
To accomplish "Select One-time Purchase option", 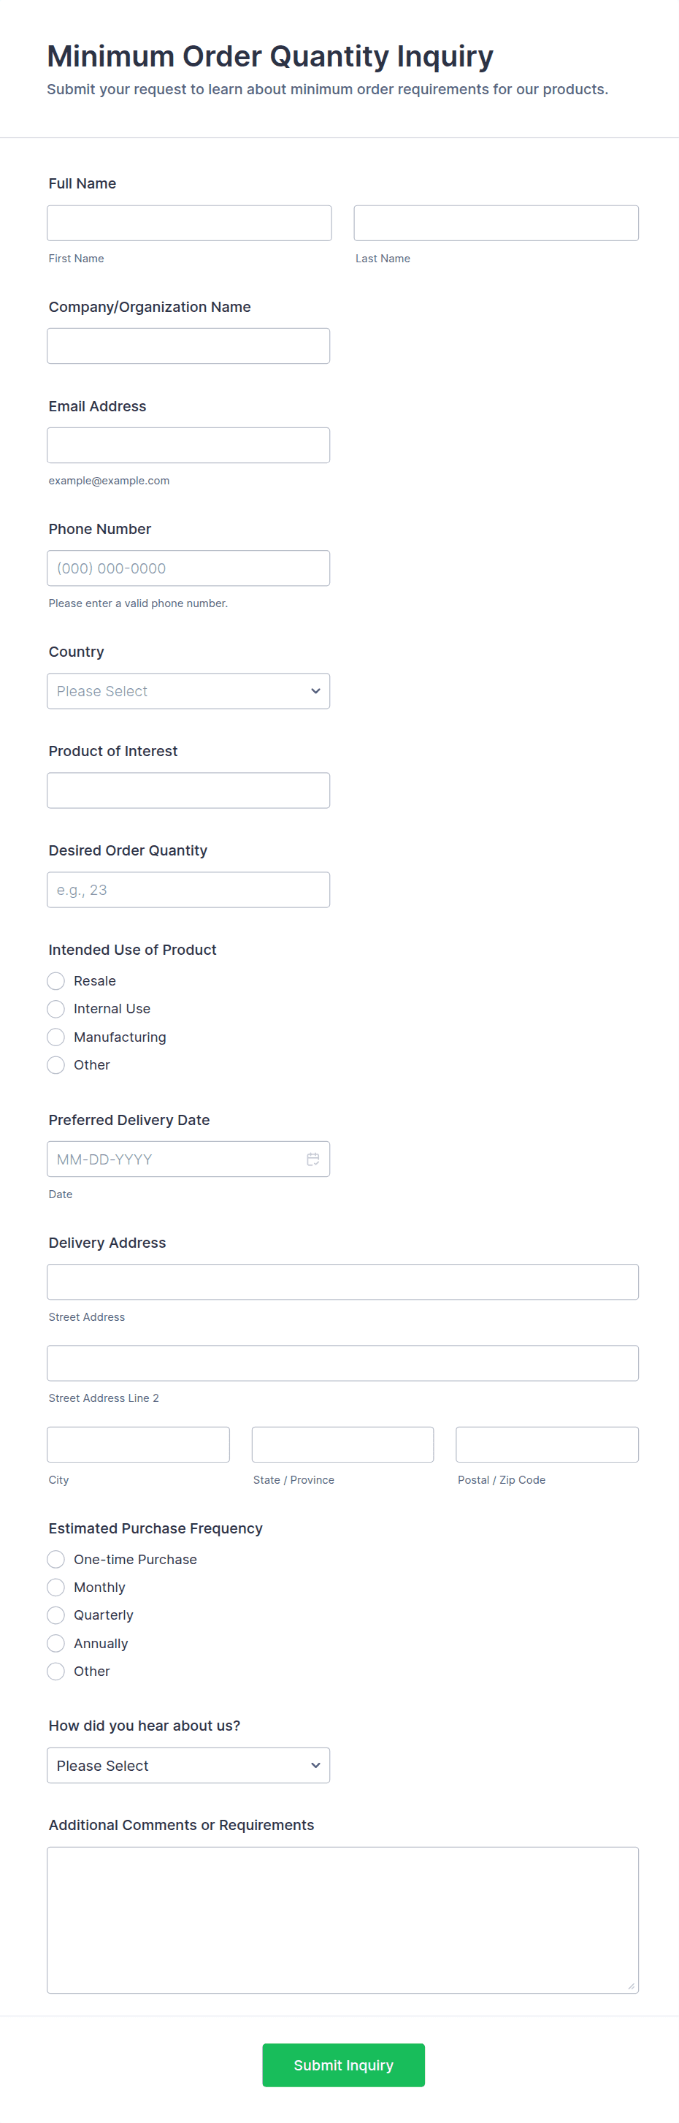I will pyautogui.click(x=56, y=1559).
